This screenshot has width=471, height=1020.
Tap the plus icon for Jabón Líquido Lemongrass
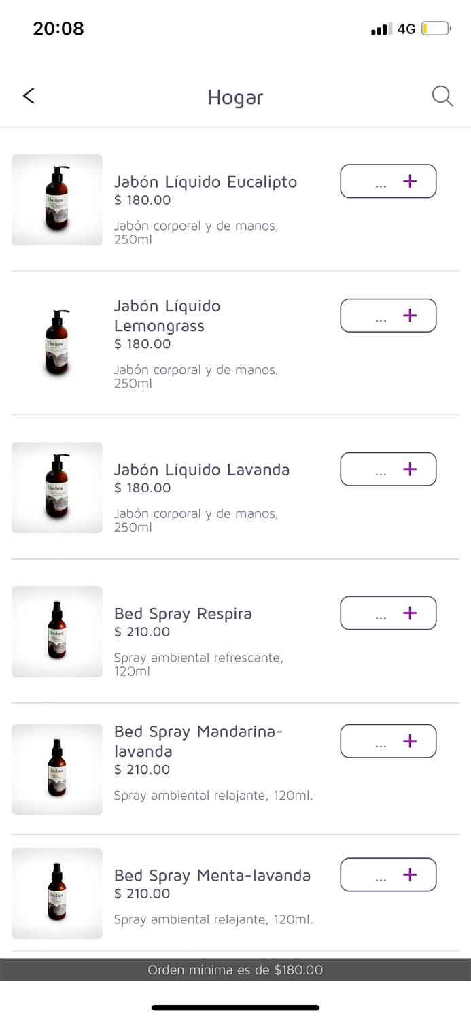coord(409,315)
